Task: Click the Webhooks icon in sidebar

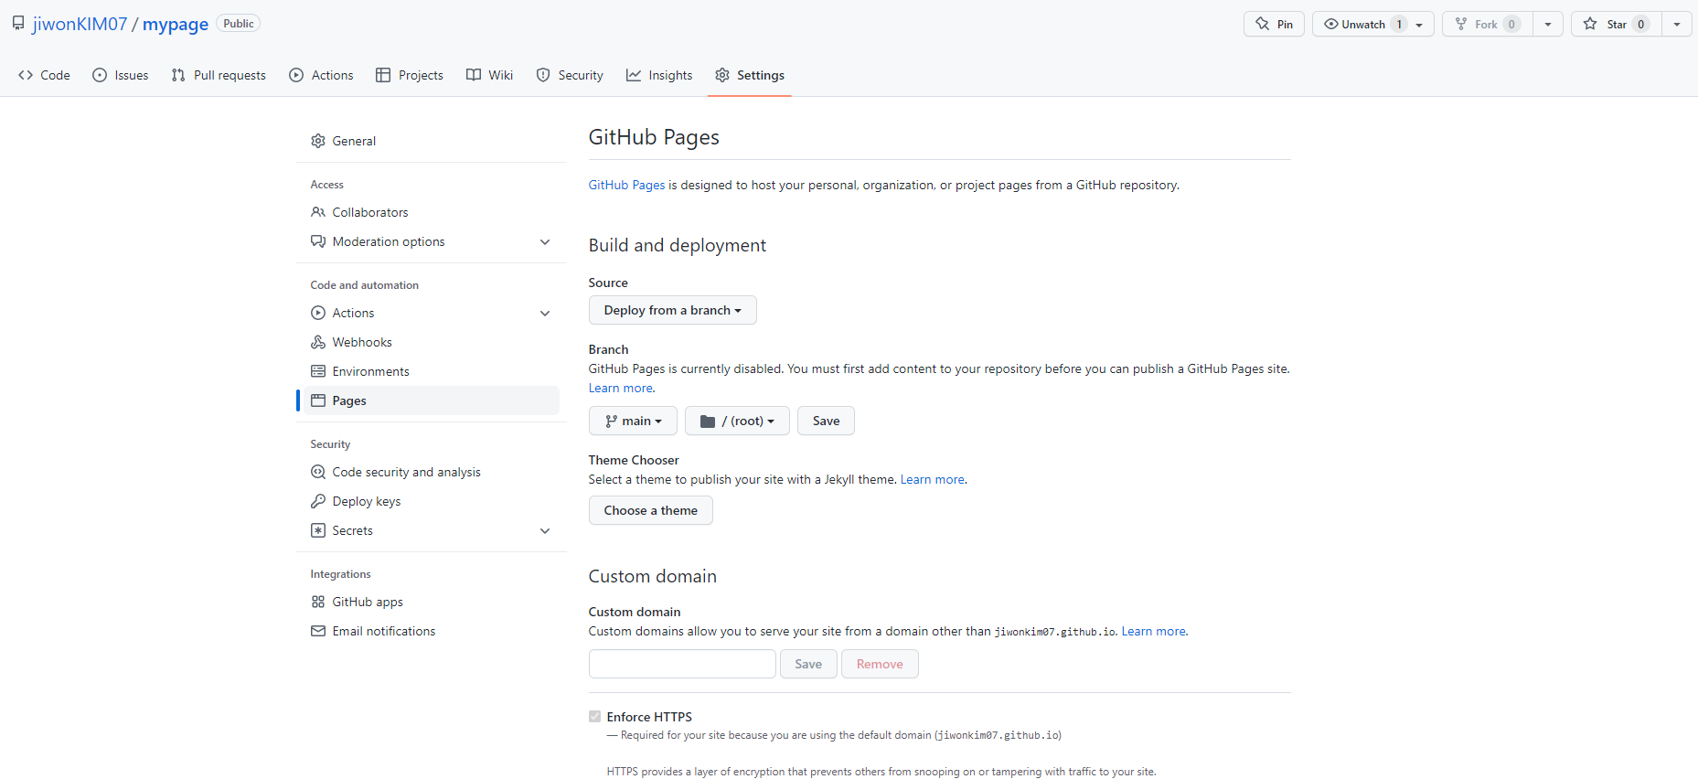Action: coord(318,342)
